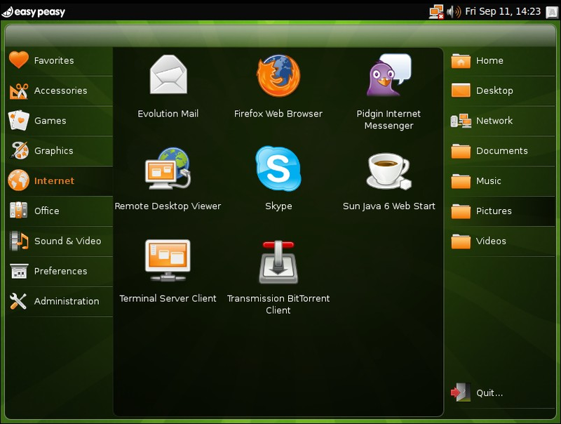561x424 pixels.
Task: Click the Office filing cabinet icon
Action: point(19,210)
